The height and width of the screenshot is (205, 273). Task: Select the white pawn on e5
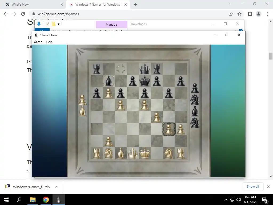point(145,105)
